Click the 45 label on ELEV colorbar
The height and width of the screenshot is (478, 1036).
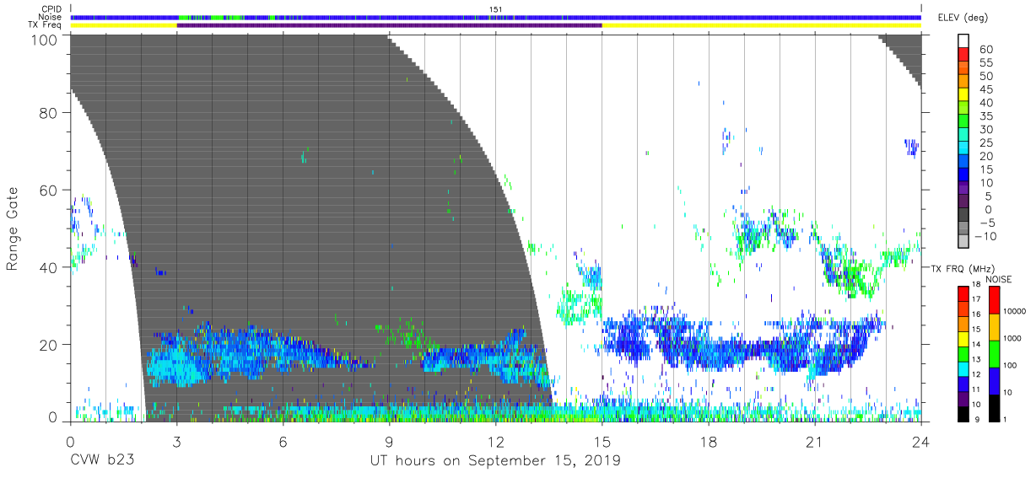coord(985,89)
